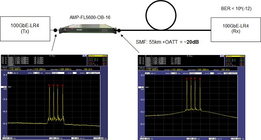Click shortest-wavelength red peak marker on output spectrum
Image resolution: width=261 pixels, height=140 pixels.
point(187,79)
